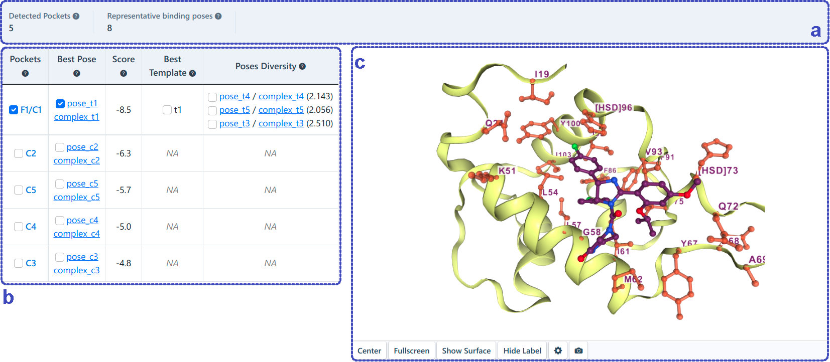The height and width of the screenshot is (362, 830).
Task: Click the Show Surface button
Action: click(x=466, y=350)
